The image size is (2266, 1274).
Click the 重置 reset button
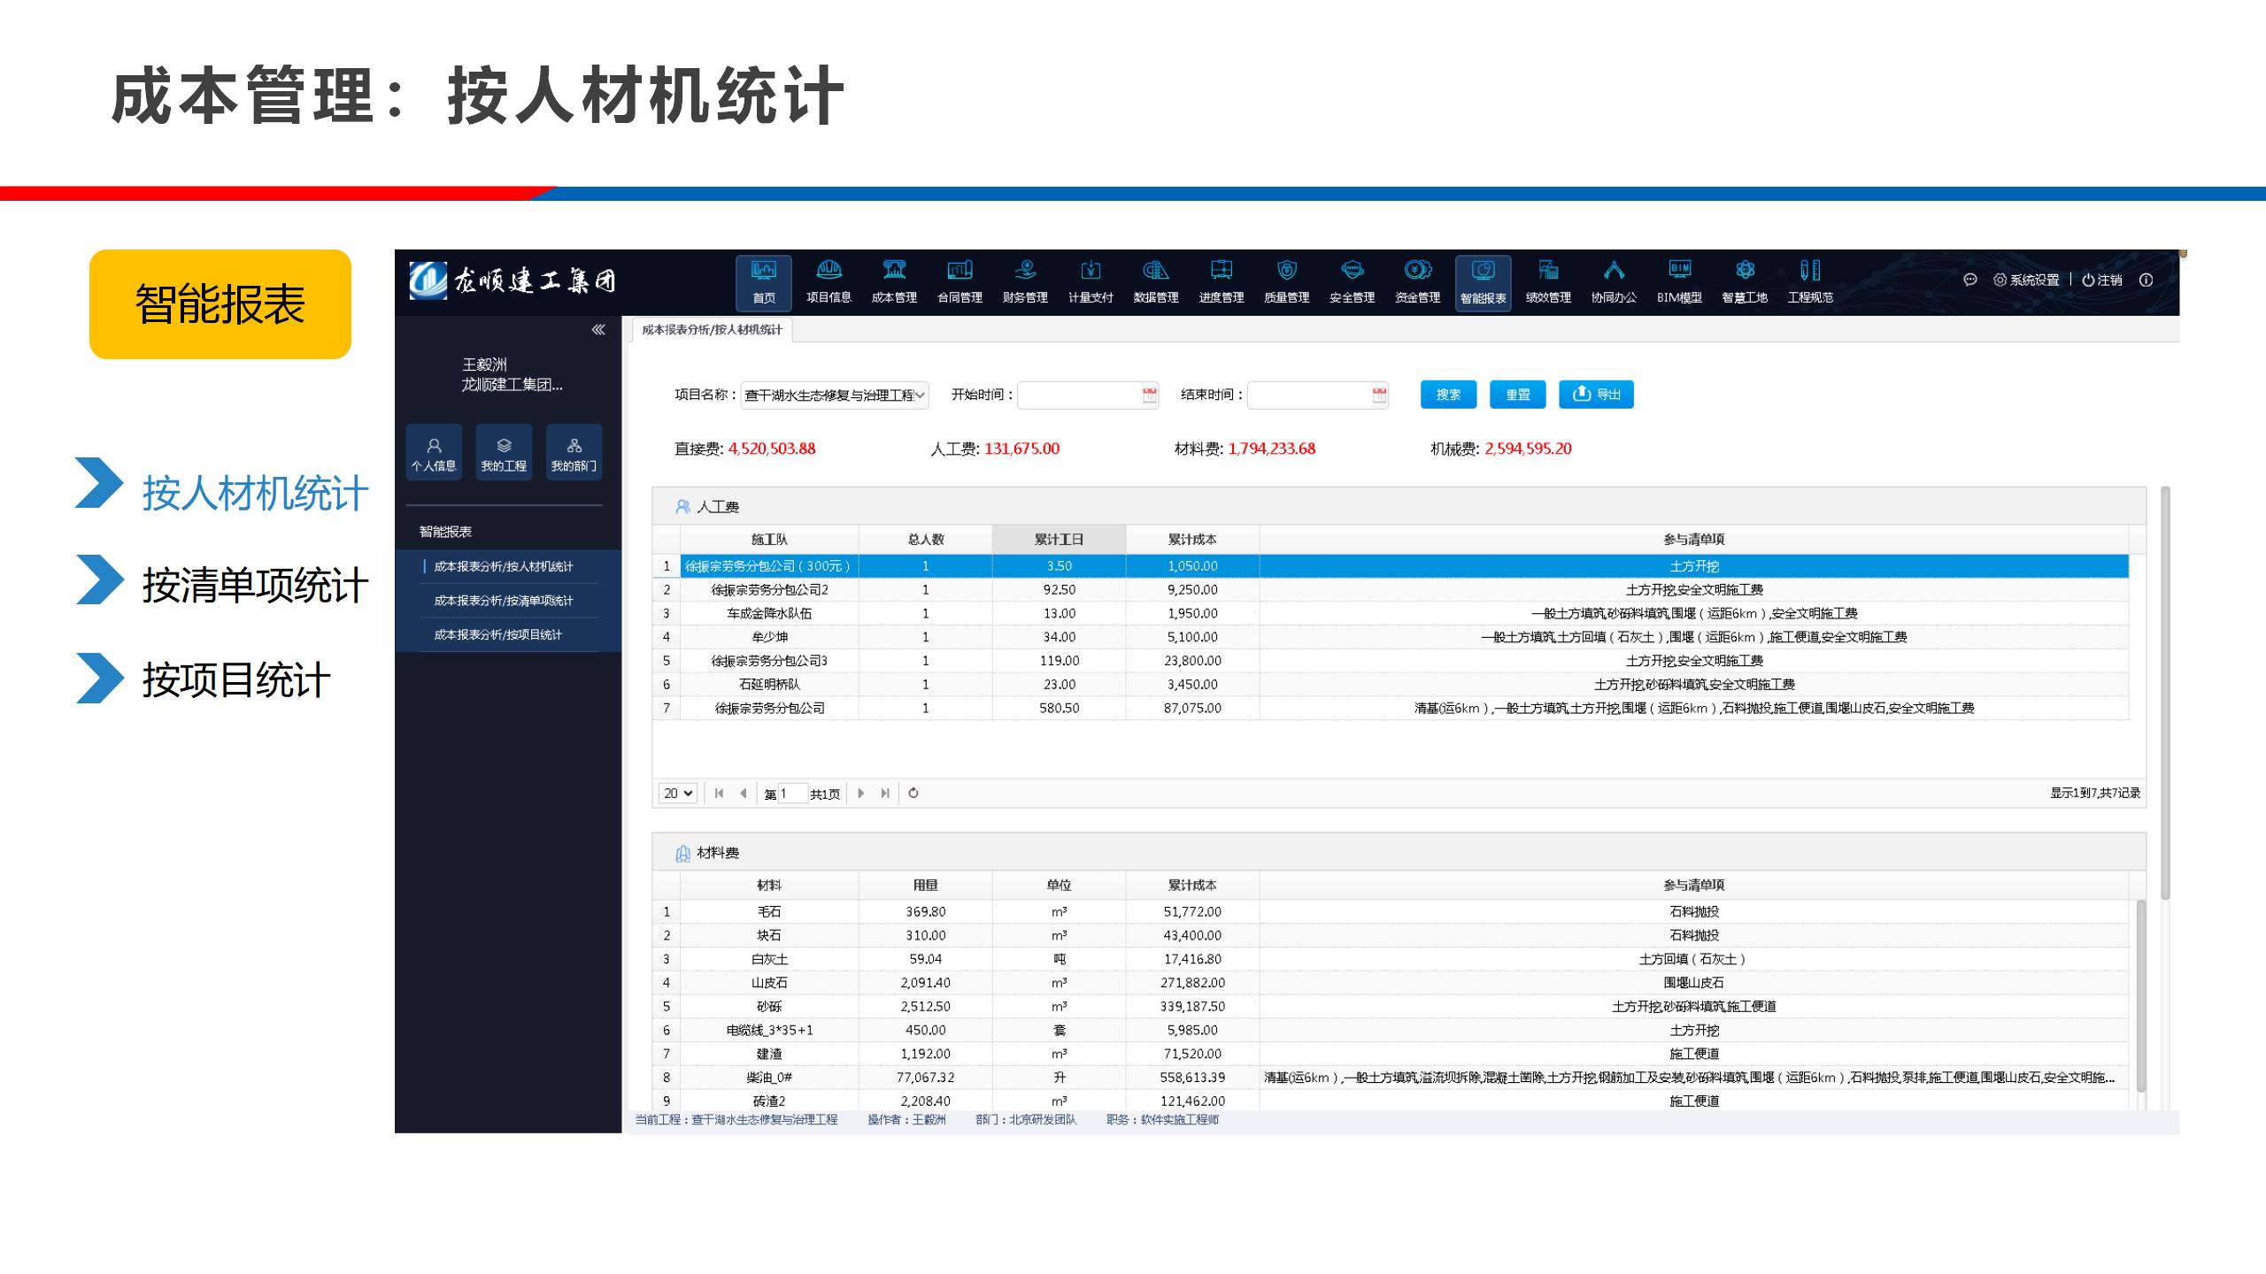[x=1517, y=395]
